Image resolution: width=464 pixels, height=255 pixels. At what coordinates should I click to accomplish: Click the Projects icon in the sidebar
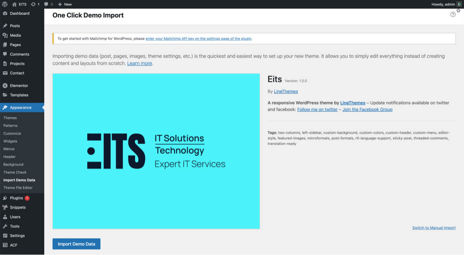point(5,64)
